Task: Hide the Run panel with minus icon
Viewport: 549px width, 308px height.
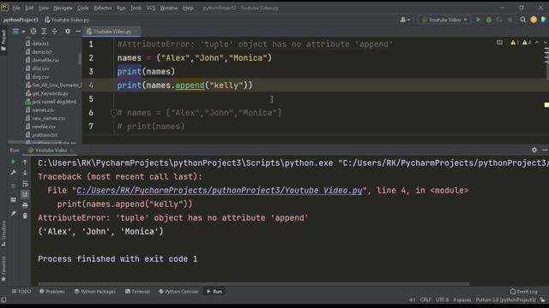Action: (x=545, y=150)
